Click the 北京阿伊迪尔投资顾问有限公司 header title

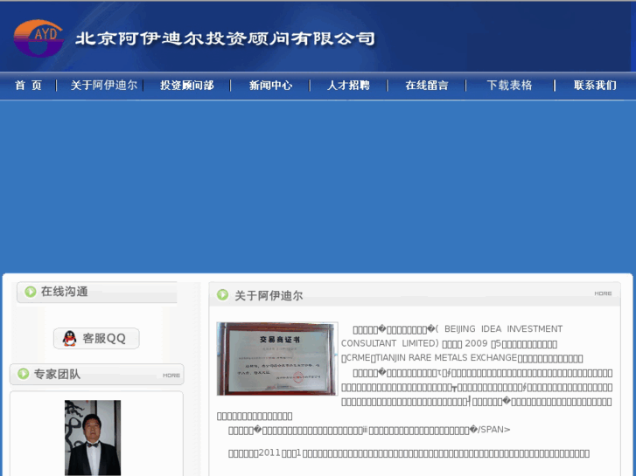click(226, 39)
